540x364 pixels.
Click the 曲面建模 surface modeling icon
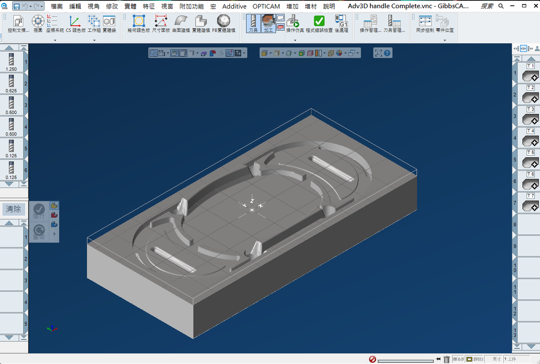tap(181, 24)
